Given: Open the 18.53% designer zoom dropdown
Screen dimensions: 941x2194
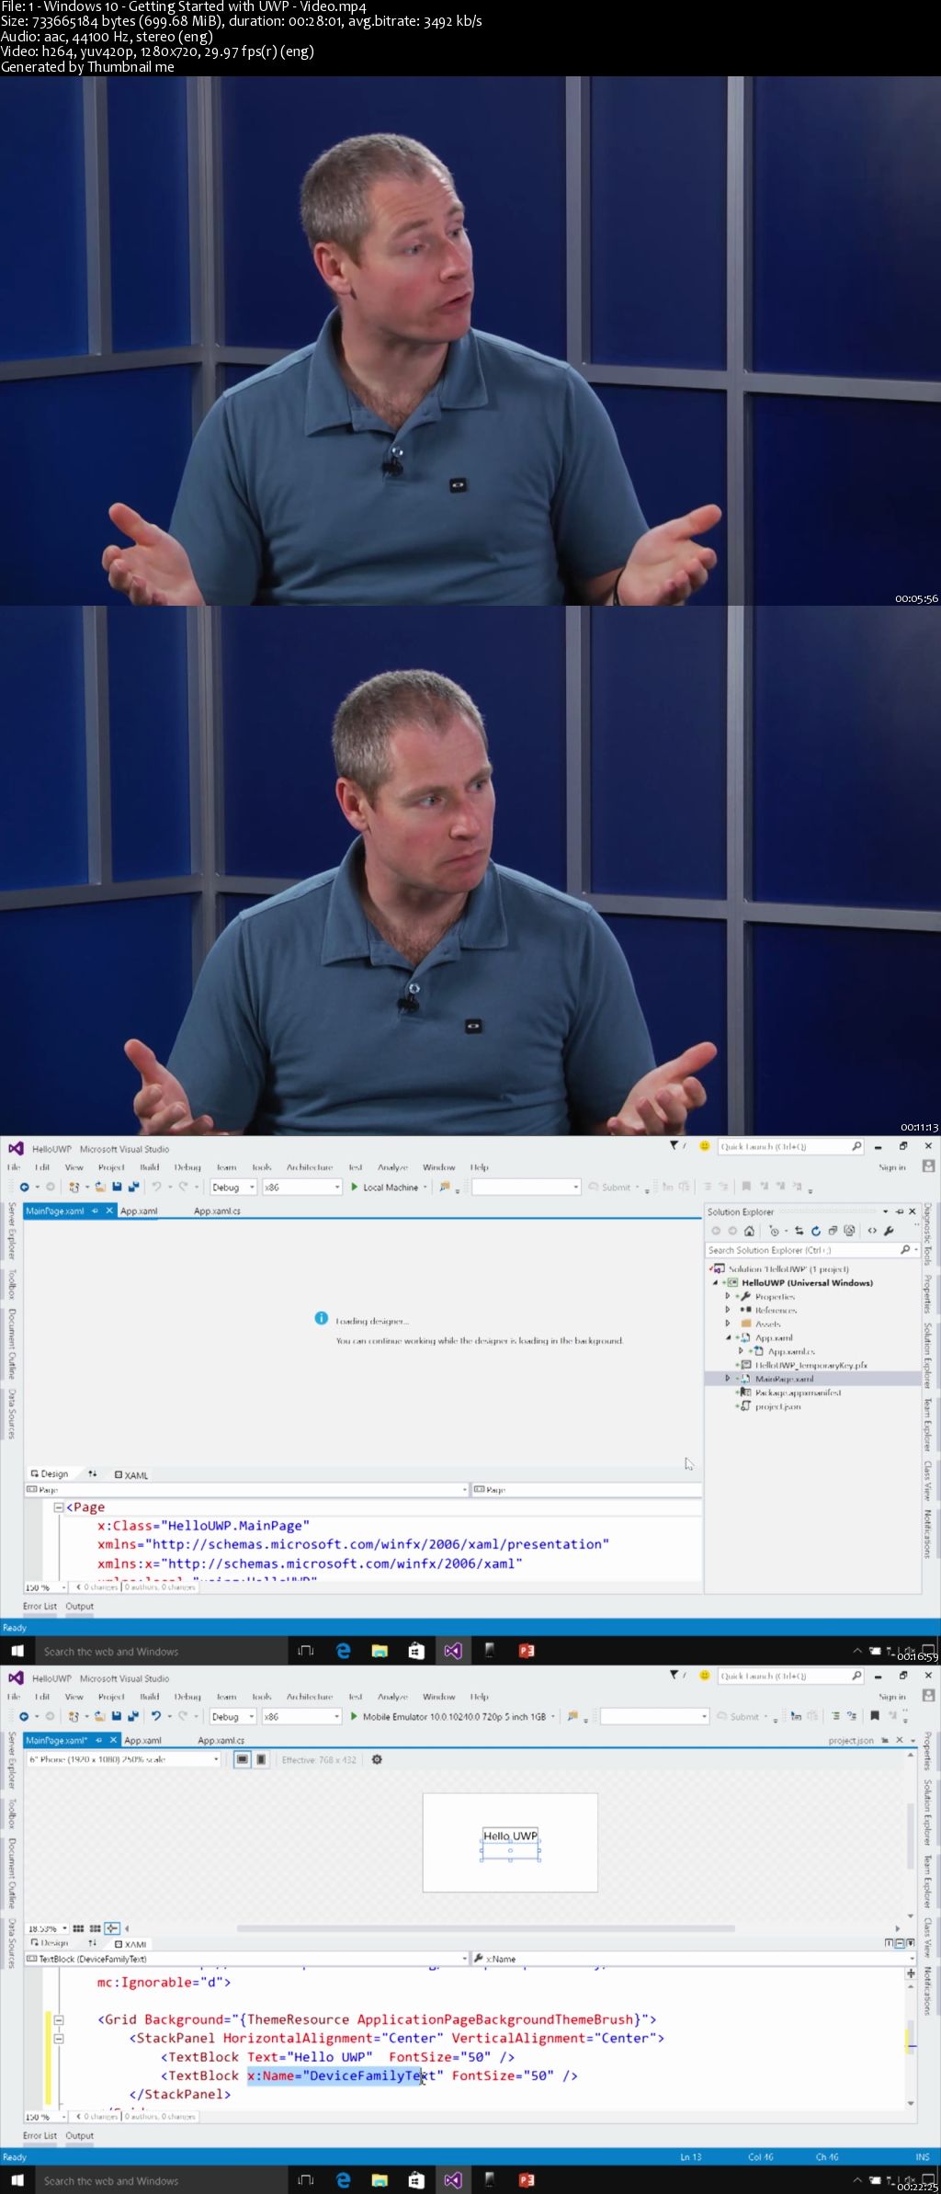Looking at the screenshot, I should tap(47, 1928).
